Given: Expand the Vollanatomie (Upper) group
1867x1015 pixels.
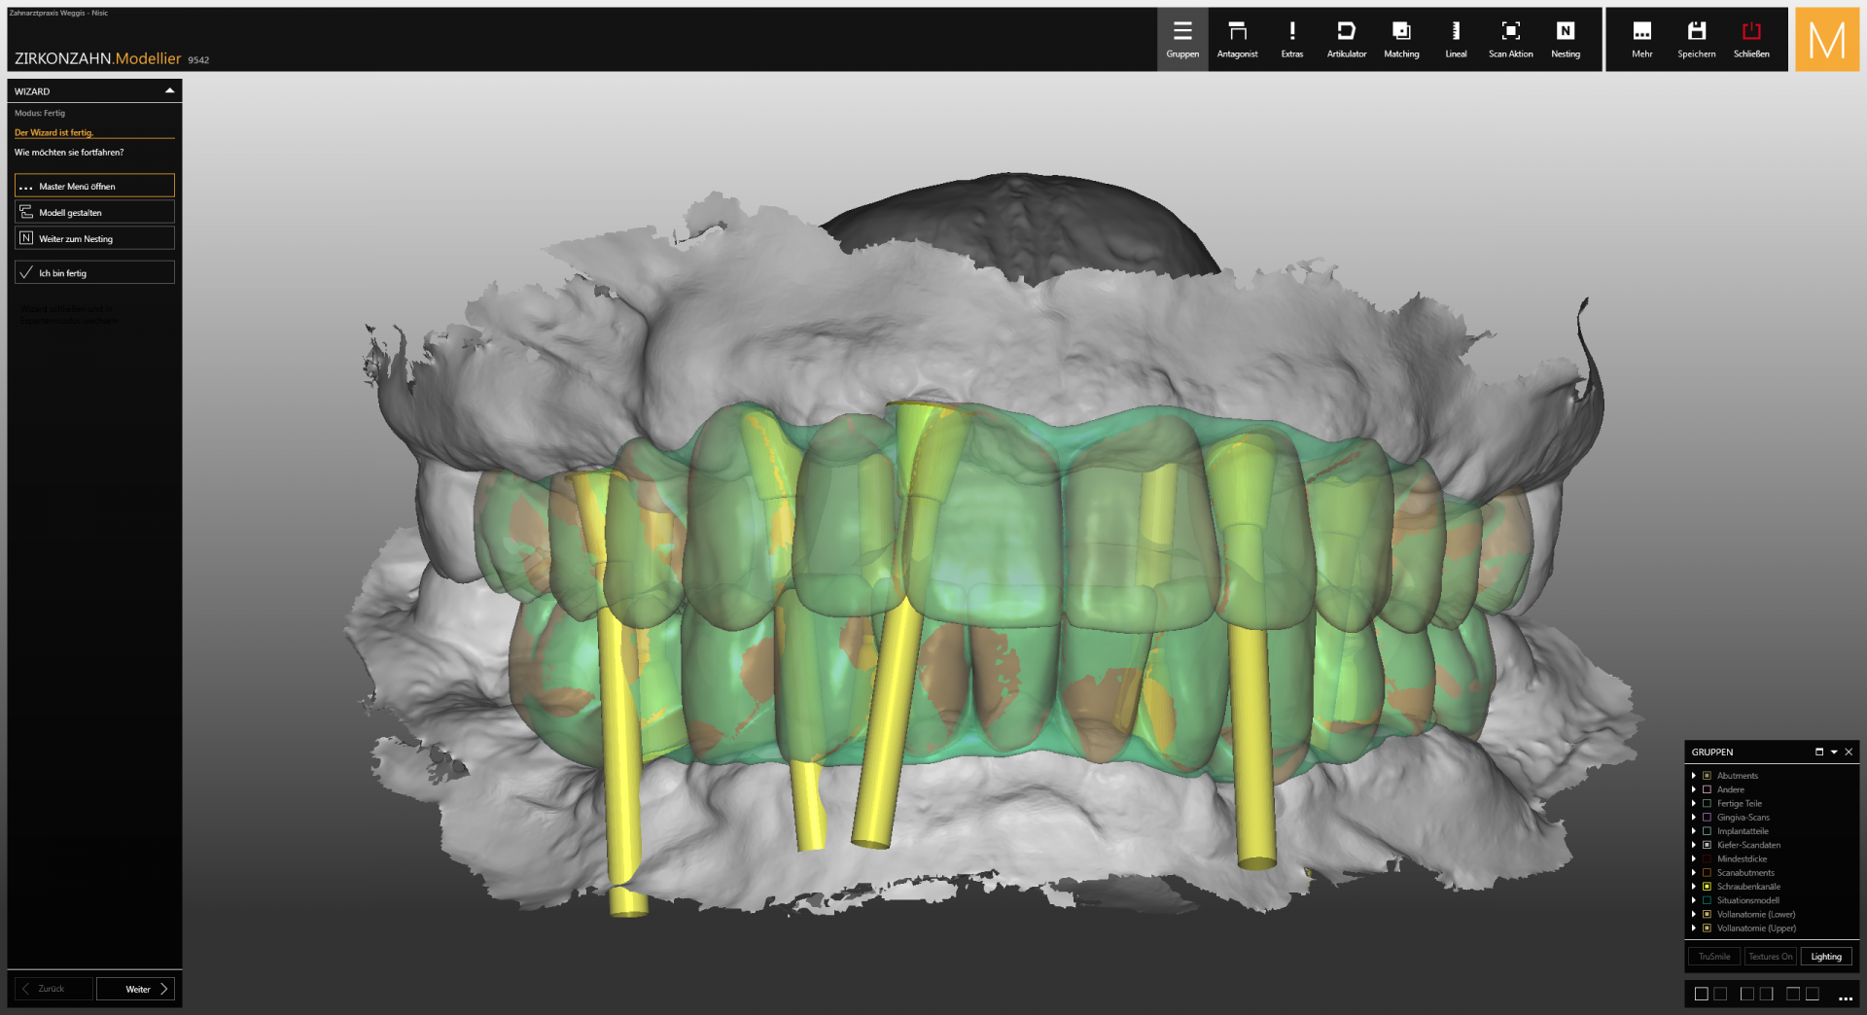Looking at the screenshot, I should pos(1694,928).
